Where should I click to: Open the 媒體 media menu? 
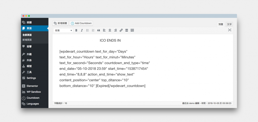(x=35, y=22)
